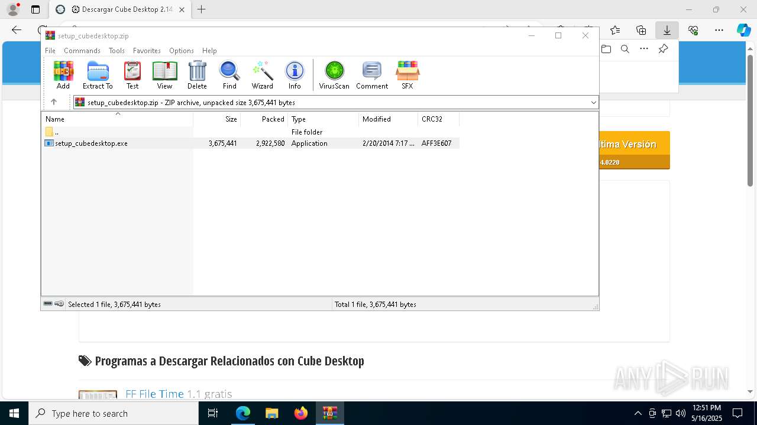Open the taskbar volume control

(x=681, y=413)
